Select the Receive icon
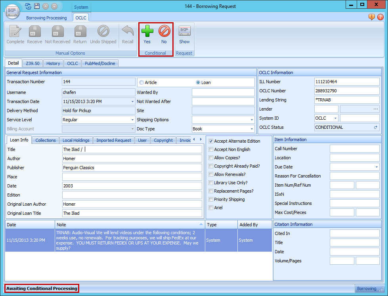The image size is (388, 296). (x=34, y=35)
